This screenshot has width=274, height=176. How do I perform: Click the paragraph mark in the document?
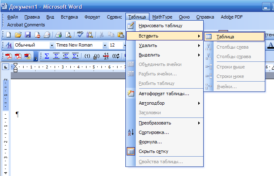pyautogui.click(x=17, y=114)
